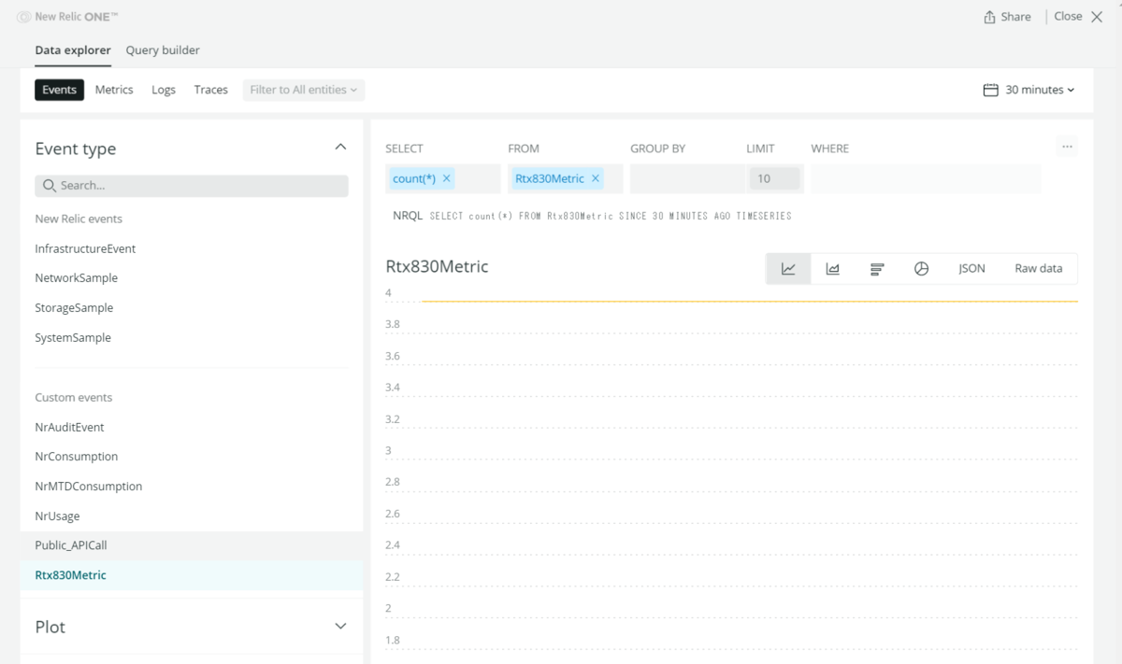The width and height of the screenshot is (1122, 664).
Task: Collapse the Event type section
Action: [340, 148]
